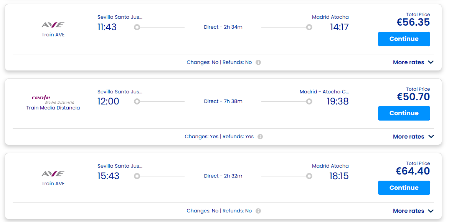The height and width of the screenshot is (222, 449).
Task: Click Direct - 2h 34m duration text
Action: [223, 27]
